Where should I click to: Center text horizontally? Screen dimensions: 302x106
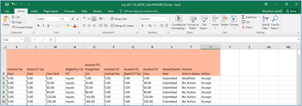(x=89, y=25)
